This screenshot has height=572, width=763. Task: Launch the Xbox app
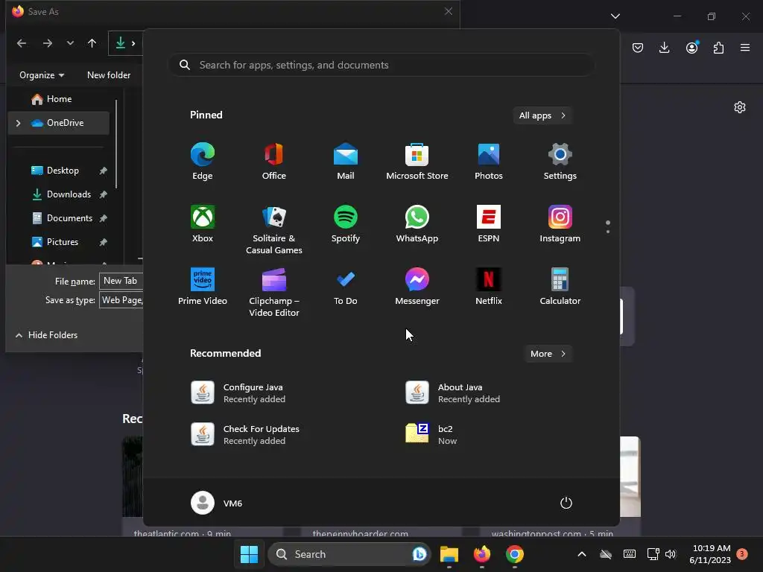[x=203, y=223]
